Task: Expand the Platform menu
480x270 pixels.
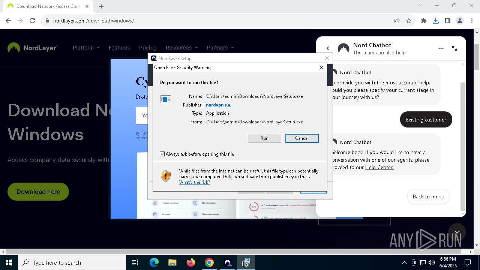Action: pos(86,48)
